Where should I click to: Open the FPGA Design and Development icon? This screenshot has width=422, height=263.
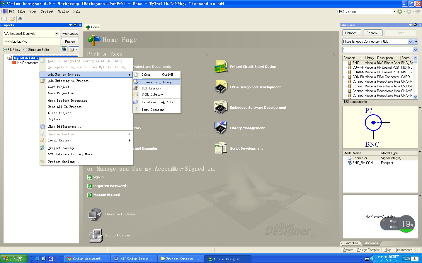(221, 87)
